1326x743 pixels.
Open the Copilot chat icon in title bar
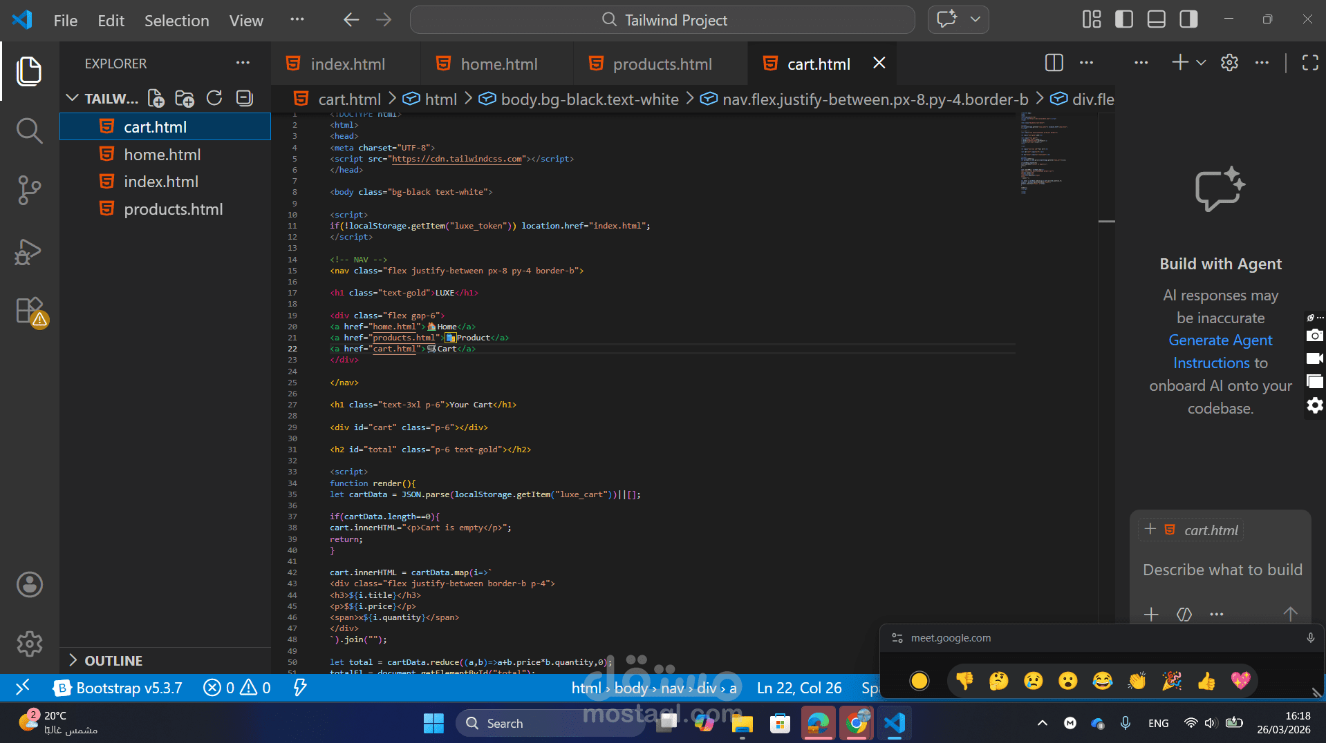pos(947,19)
